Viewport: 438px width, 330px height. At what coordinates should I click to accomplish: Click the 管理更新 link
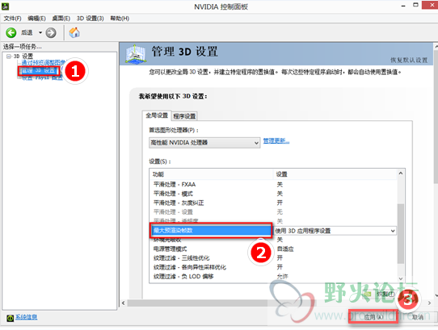click(x=276, y=140)
